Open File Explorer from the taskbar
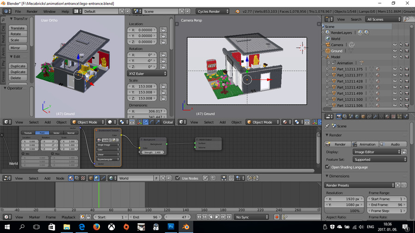The image size is (415, 233). (x=67, y=227)
